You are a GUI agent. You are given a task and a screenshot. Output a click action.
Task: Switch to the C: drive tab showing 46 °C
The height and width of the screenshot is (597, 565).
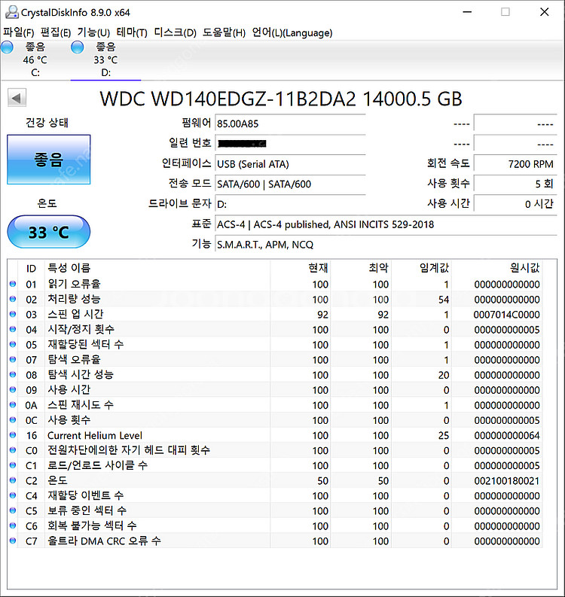point(35,59)
